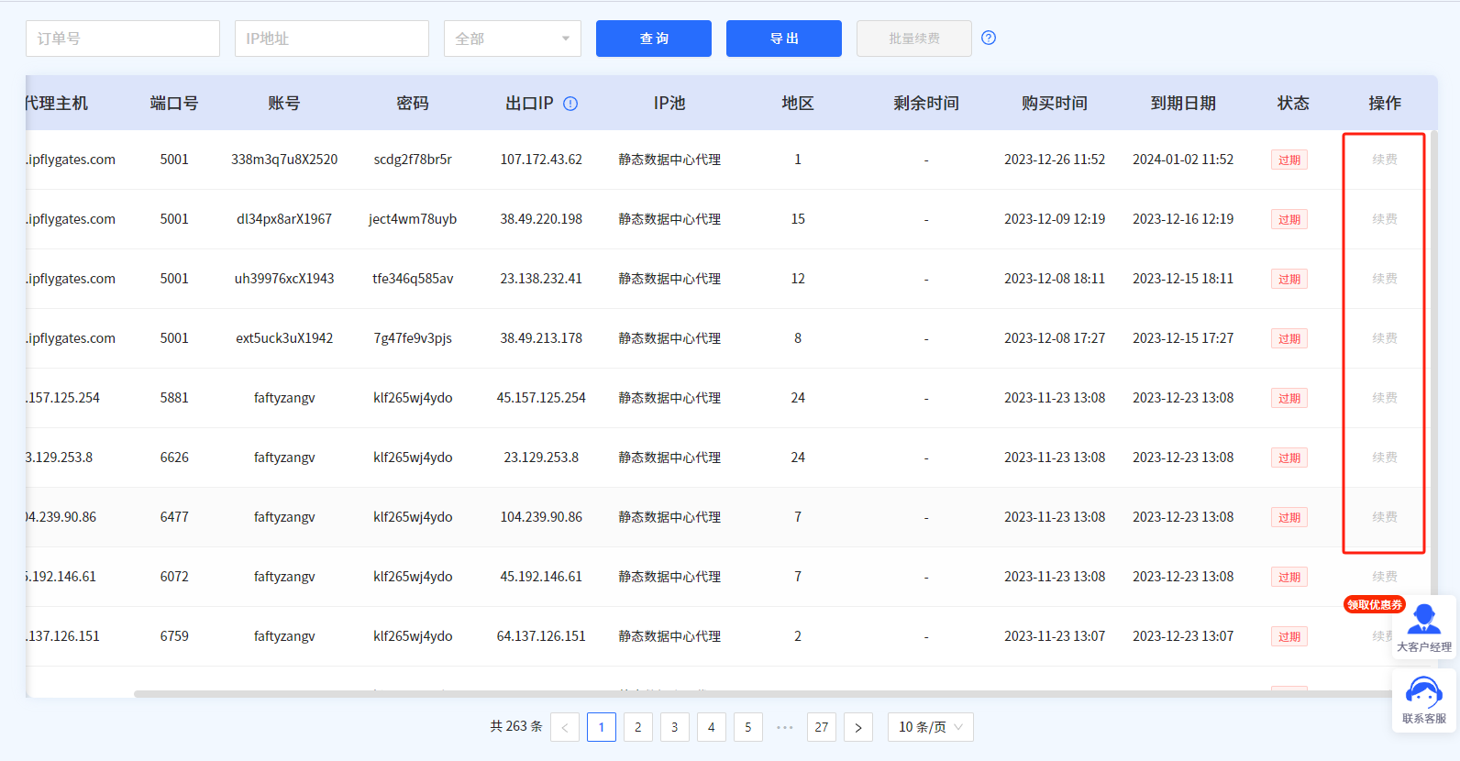Click the 查询 search button
The height and width of the screenshot is (761, 1460).
[653, 39]
